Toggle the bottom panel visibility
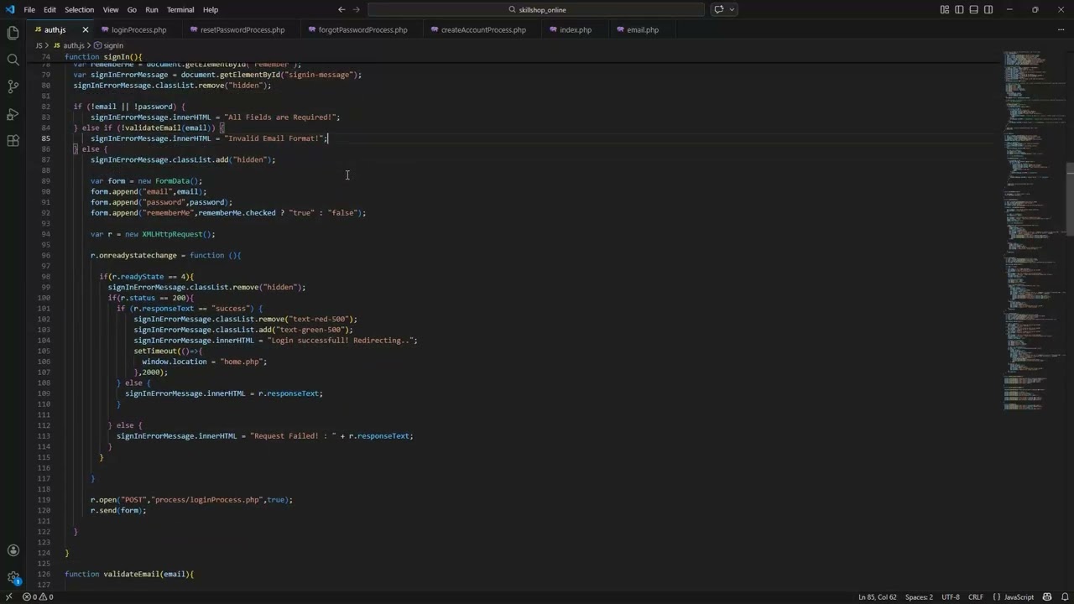The image size is (1074, 604). point(974,9)
